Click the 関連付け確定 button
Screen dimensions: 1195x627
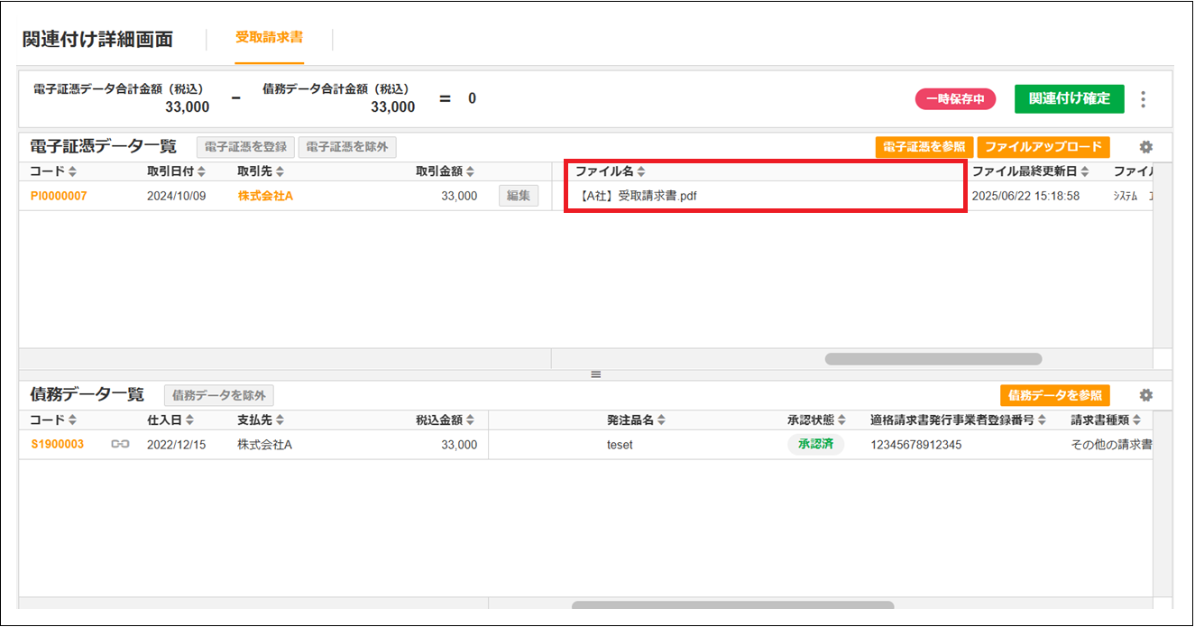pyautogui.click(x=1069, y=98)
